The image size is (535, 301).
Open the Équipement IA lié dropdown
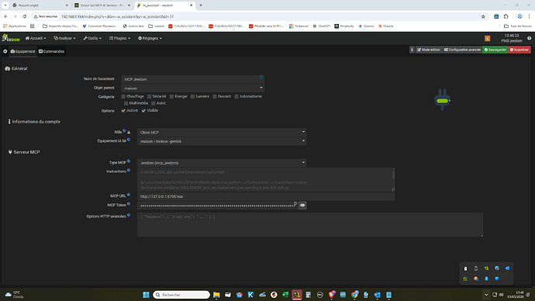pos(222,141)
